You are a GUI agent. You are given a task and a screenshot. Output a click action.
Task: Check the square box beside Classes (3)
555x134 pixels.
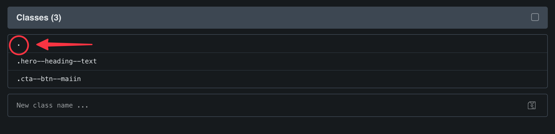coord(535,17)
